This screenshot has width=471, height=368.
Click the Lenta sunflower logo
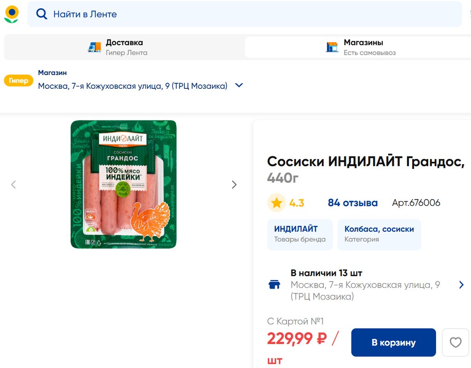click(11, 14)
